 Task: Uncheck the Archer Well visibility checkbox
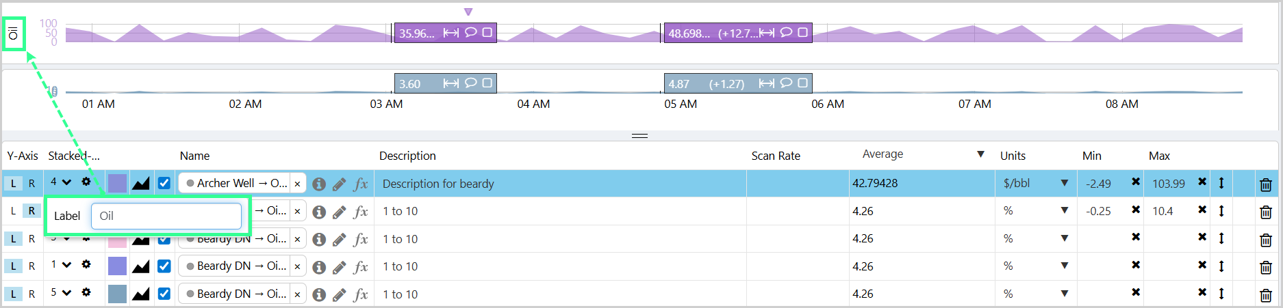pyautogui.click(x=164, y=183)
